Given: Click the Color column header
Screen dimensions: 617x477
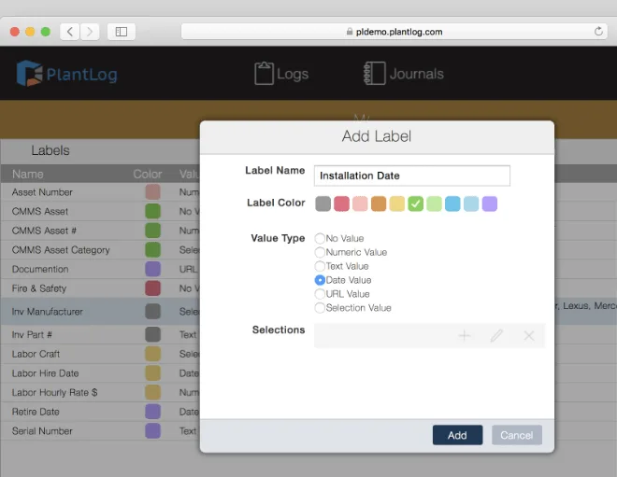Looking at the screenshot, I should coord(148,174).
